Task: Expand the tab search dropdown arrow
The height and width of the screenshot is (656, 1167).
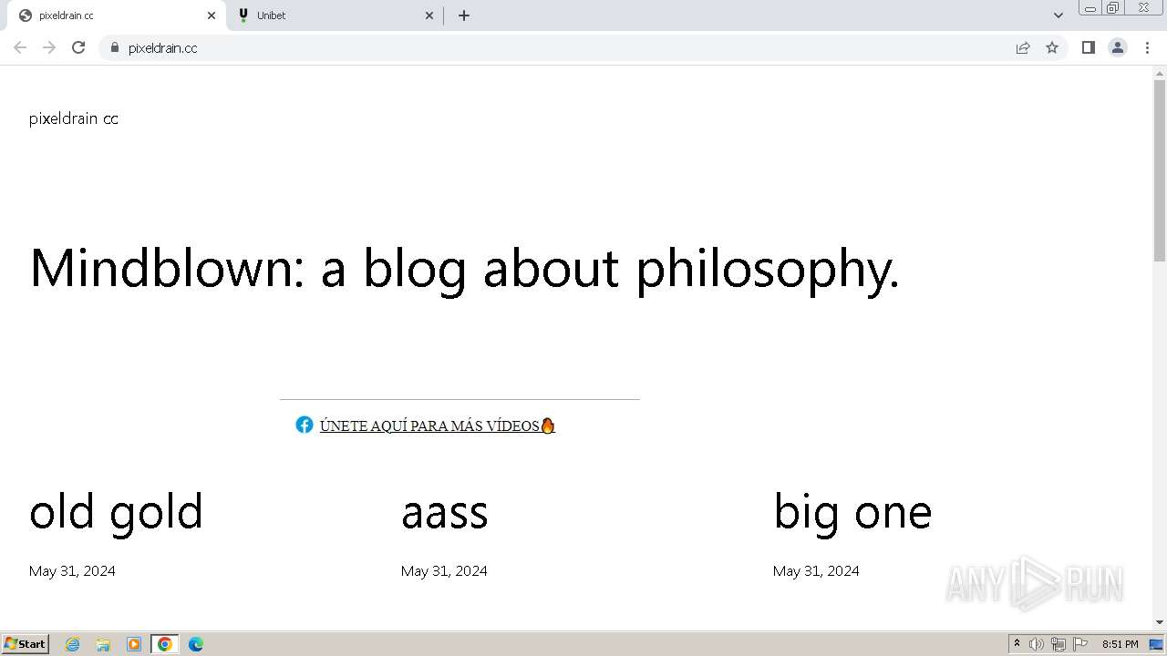Action: click(x=1059, y=15)
